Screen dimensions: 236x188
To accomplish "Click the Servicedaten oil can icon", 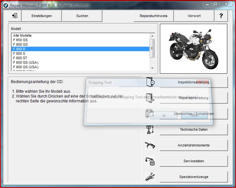I will tap(150, 161).
